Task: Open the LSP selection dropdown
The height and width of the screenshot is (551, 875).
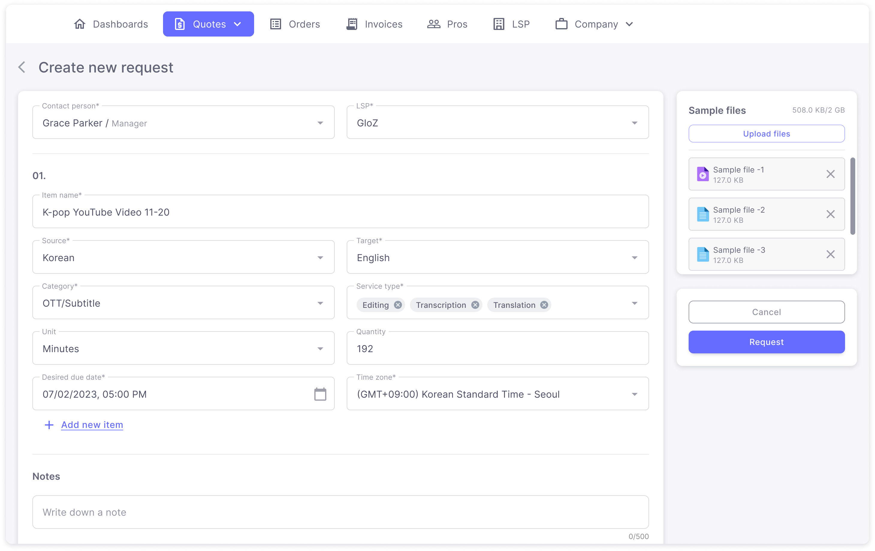Action: click(x=634, y=123)
